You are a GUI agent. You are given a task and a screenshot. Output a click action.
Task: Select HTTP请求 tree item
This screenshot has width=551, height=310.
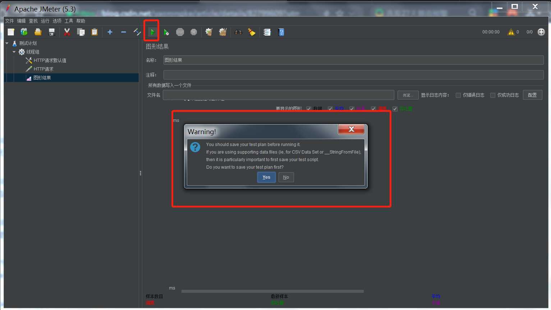[x=43, y=69]
